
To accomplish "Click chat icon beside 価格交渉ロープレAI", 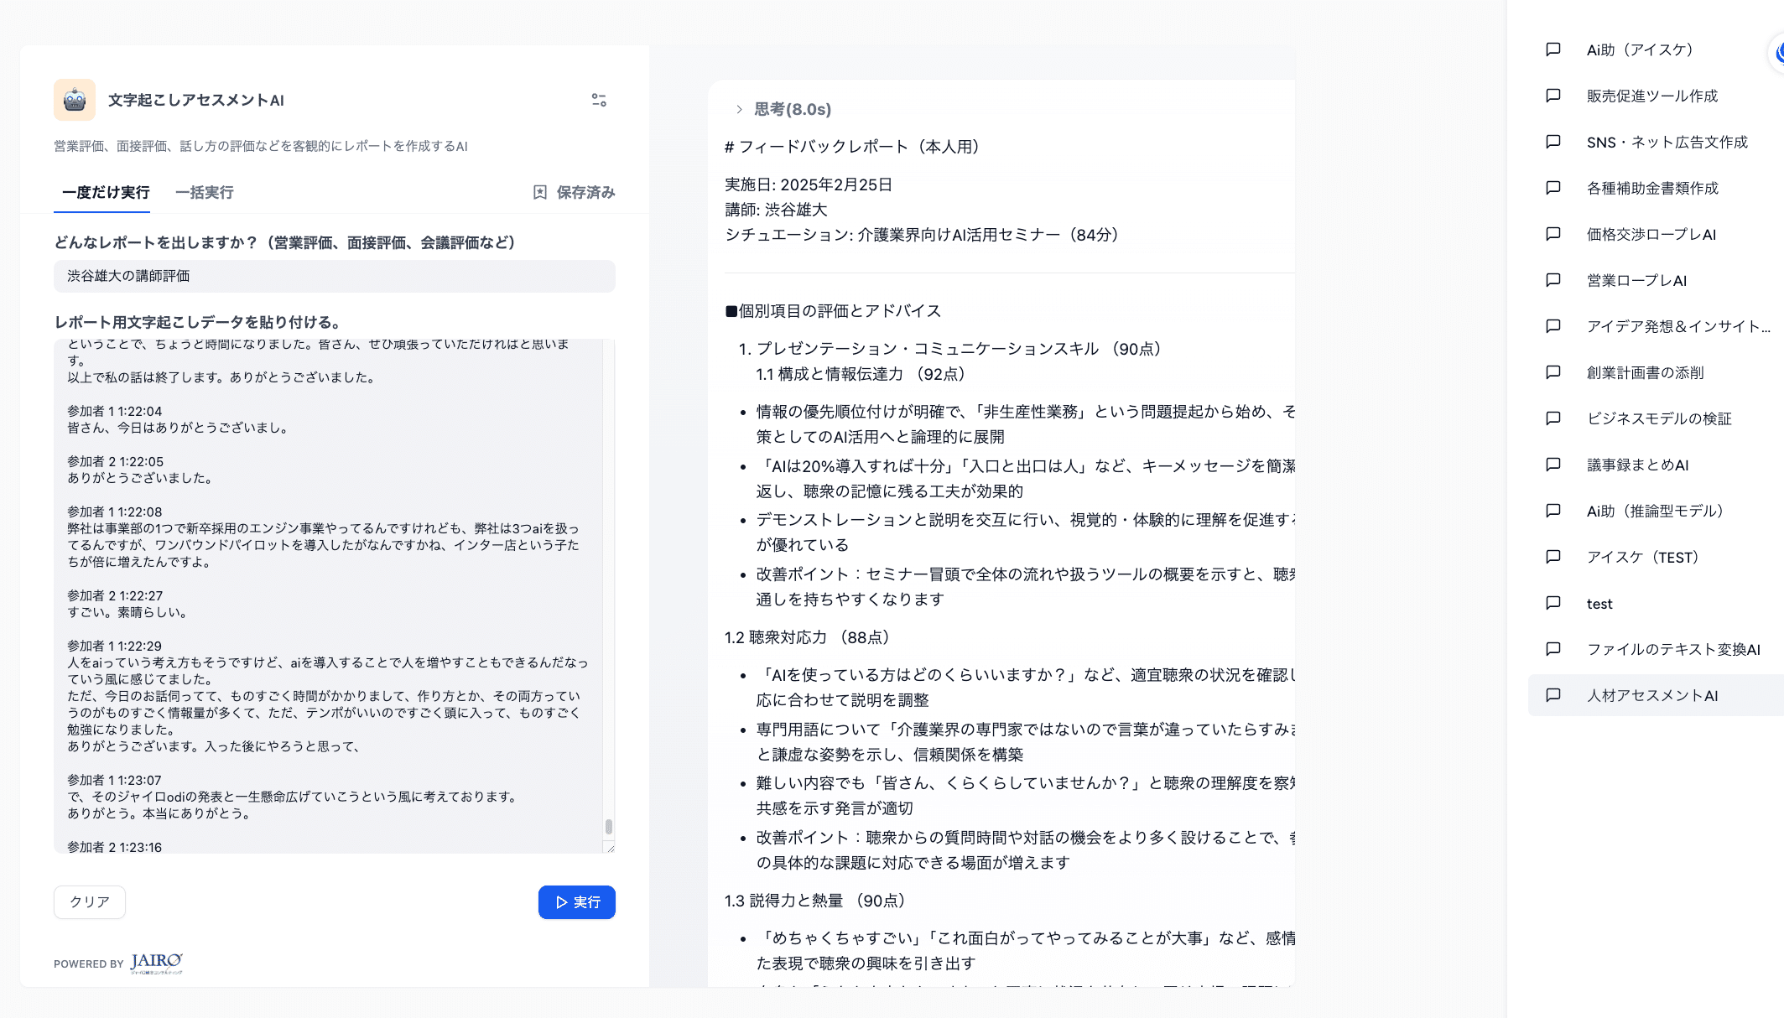I will pos(1553,234).
